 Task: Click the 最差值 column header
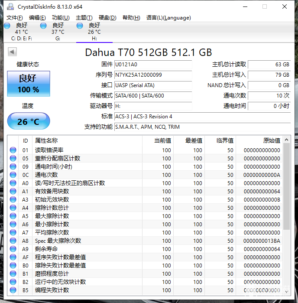pos(189,141)
